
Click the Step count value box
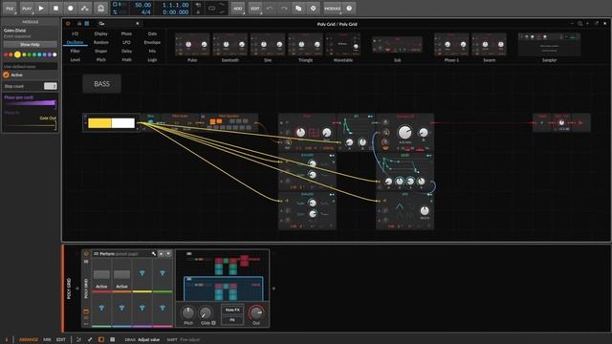click(51, 86)
